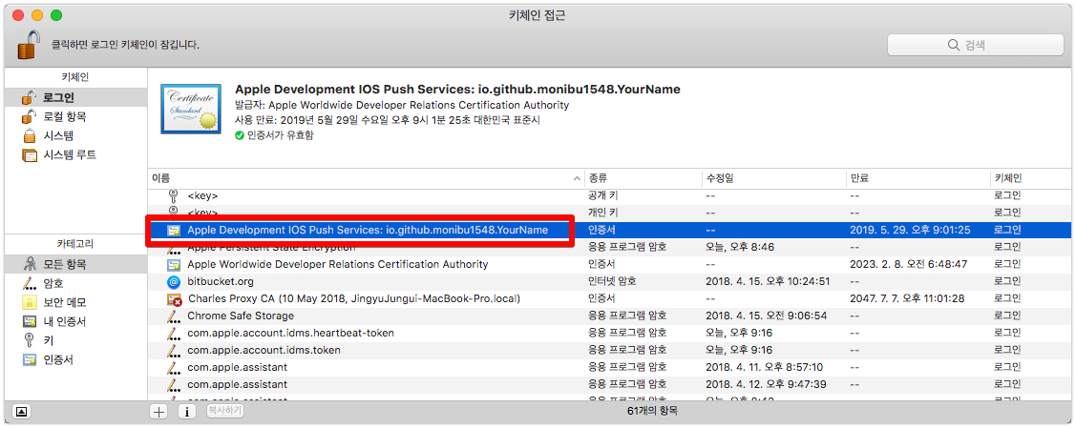Click the 모든 항목 keys icon
Screen dimensions: 1076x428
click(30, 264)
